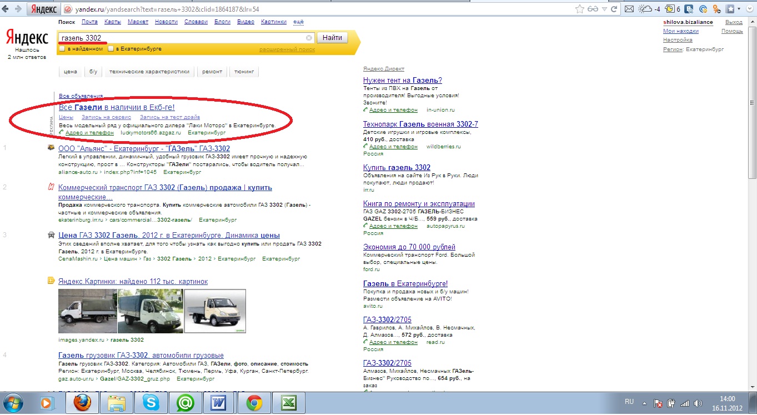Open the 'Выход' logout link
Image resolution: width=757 pixels, height=415 pixels.
734,22
